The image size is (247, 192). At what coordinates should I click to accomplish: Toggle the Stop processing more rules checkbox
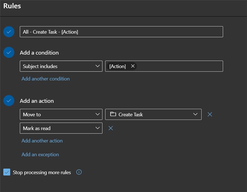point(7,172)
